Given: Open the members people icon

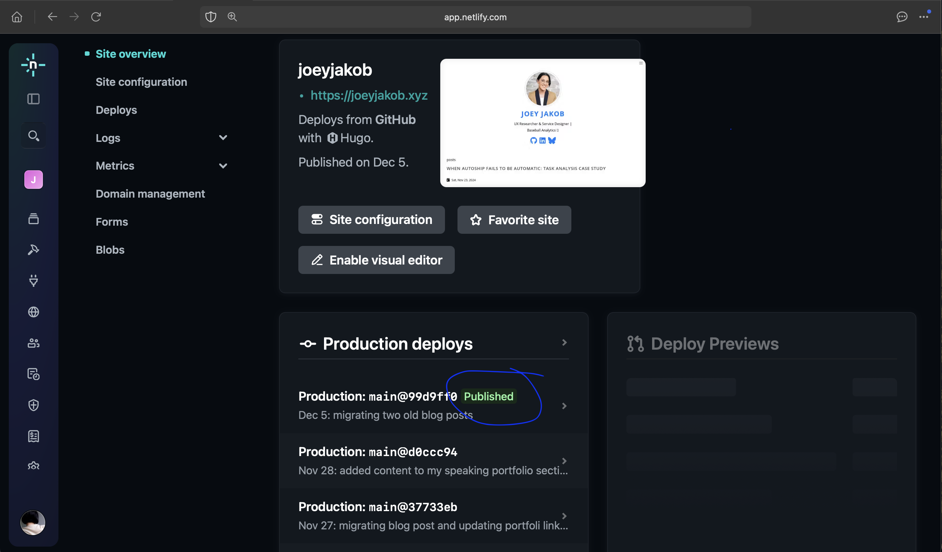Looking at the screenshot, I should [x=33, y=343].
